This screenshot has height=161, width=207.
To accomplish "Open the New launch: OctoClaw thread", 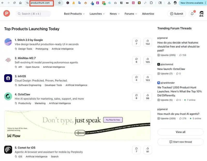I will [x=171, y=69].
